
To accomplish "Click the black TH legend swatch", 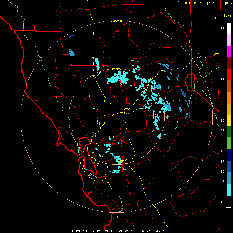I will coord(229,201).
